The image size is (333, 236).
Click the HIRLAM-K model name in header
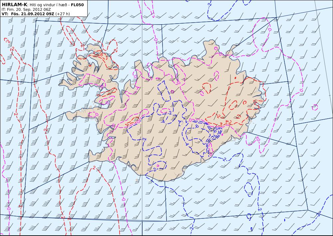(x=14, y=5)
